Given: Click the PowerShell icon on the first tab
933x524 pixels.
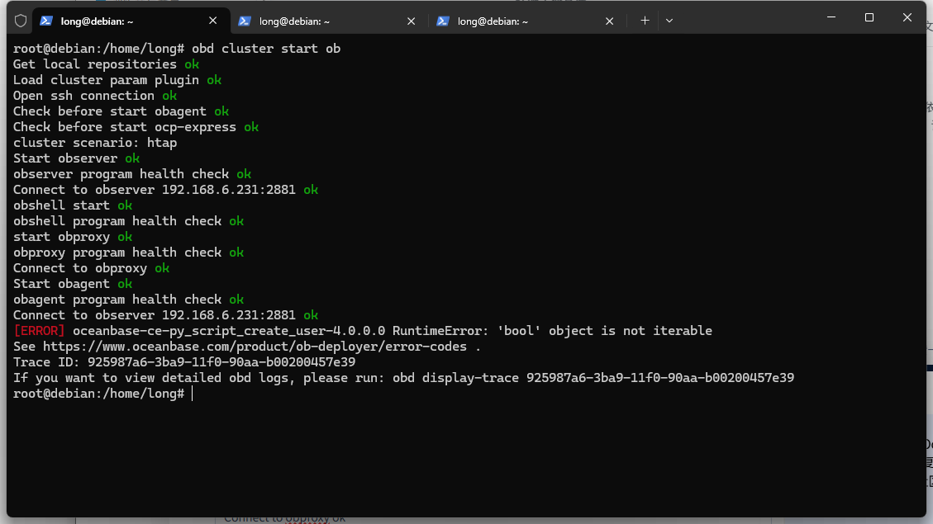Looking at the screenshot, I should point(46,21).
